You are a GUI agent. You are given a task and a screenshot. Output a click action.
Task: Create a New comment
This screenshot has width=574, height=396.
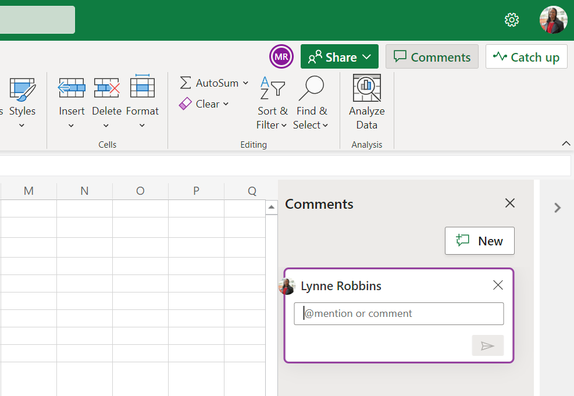click(480, 241)
